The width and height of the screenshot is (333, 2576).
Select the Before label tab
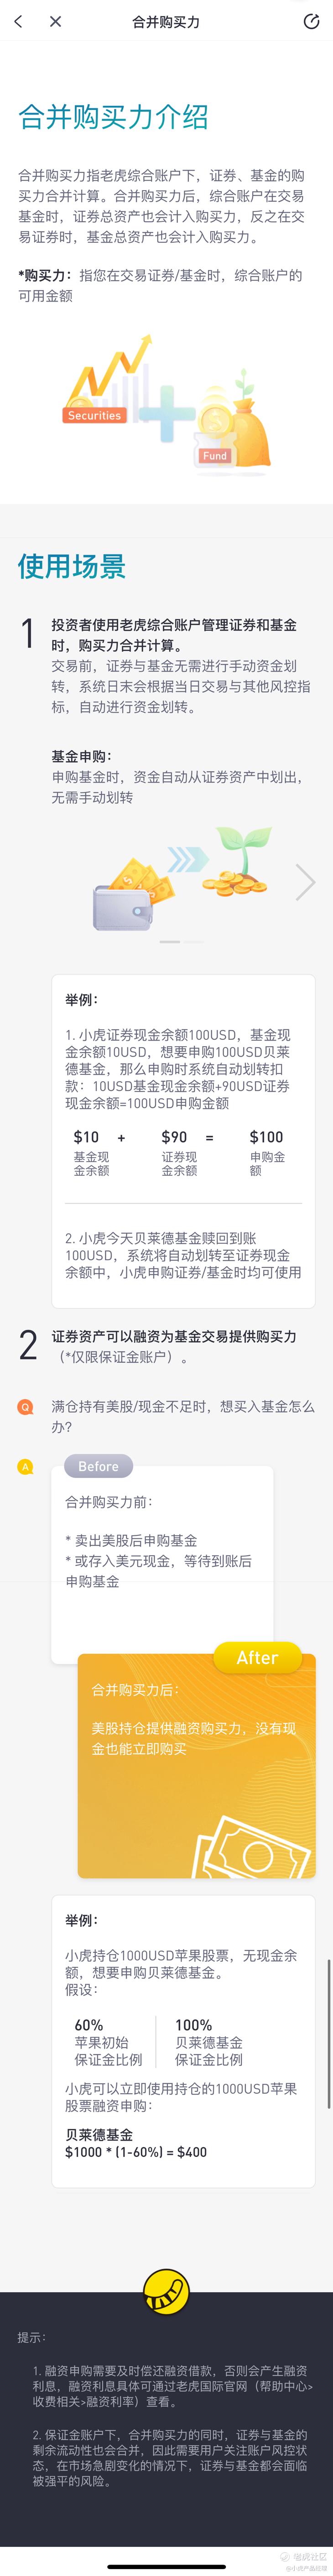point(98,1466)
